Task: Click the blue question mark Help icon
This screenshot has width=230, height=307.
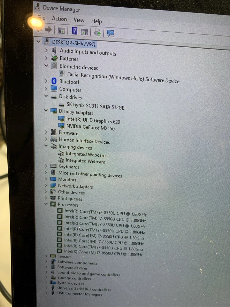Action: 74,31
